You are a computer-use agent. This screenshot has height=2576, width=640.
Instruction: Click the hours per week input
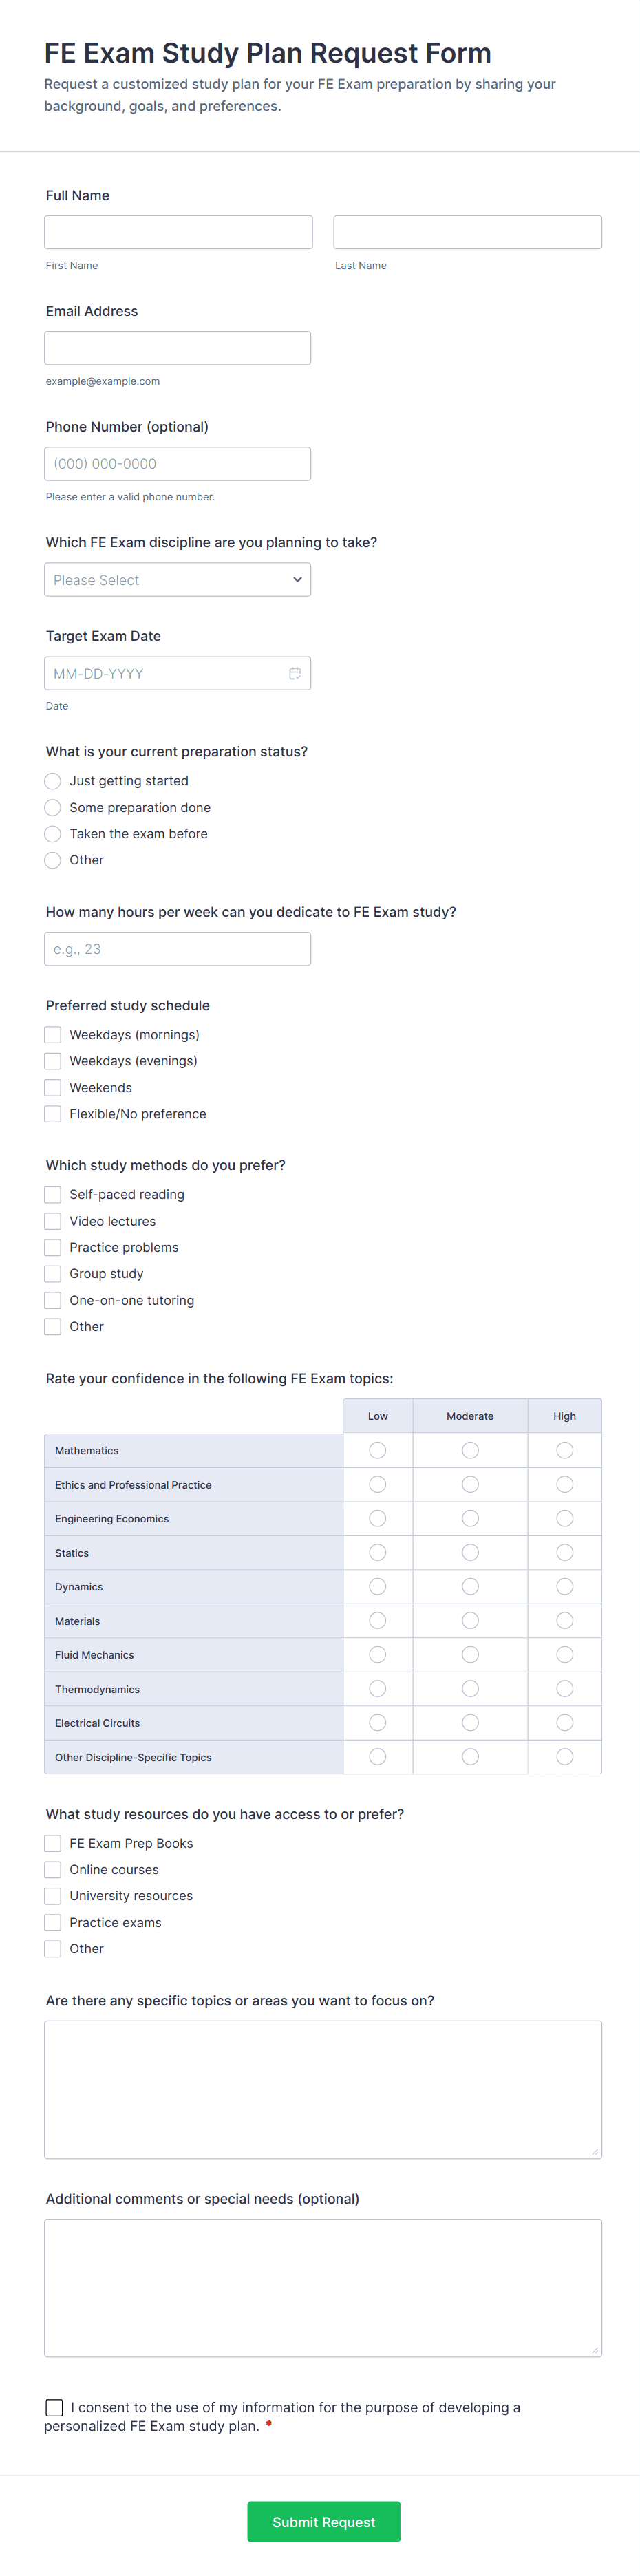click(177, 949)
